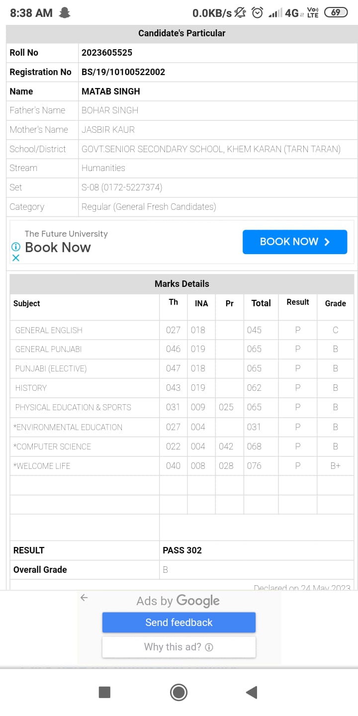Tap the Android recent apps square button
Screen dimensions: 358x716
click(104, 692)
